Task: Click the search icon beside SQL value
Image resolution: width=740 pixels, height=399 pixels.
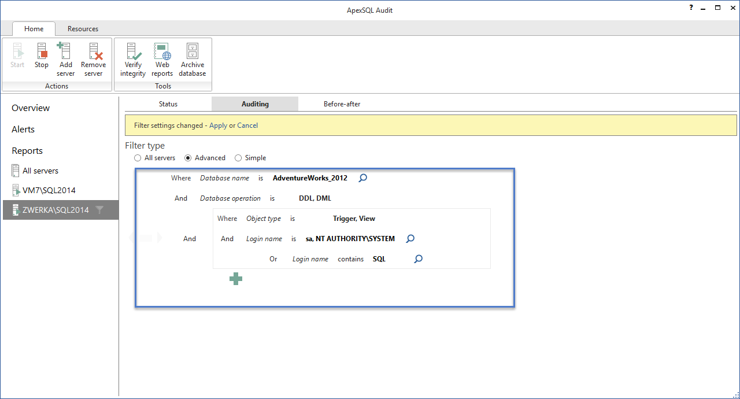Action: pos(419,259)
